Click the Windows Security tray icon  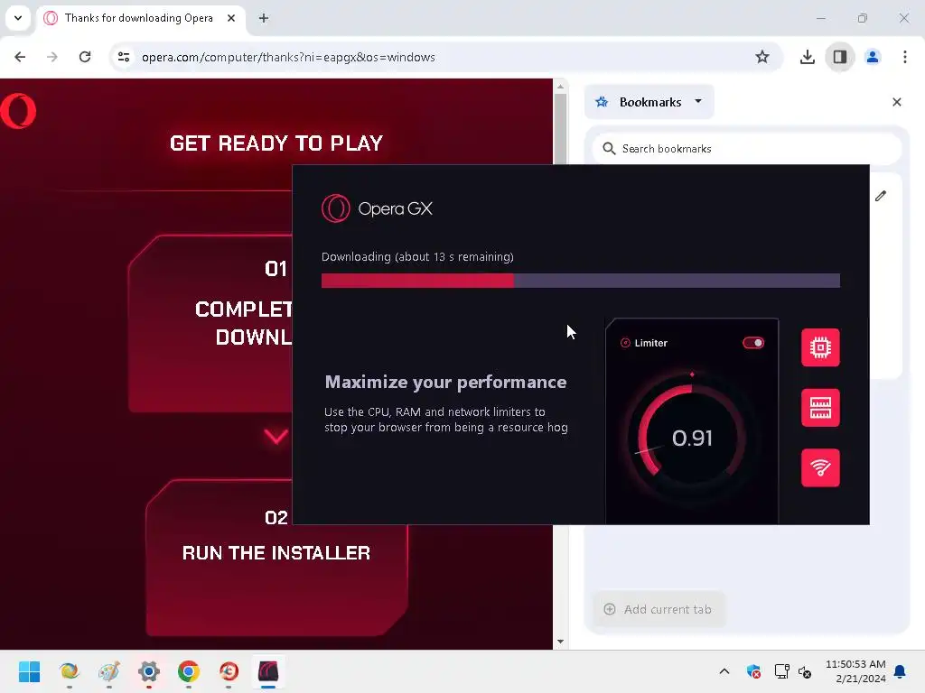[753, 671]
